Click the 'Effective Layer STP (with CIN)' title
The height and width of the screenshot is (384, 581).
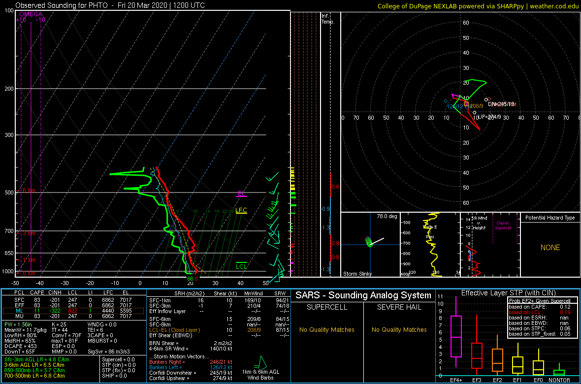point(508,293)
